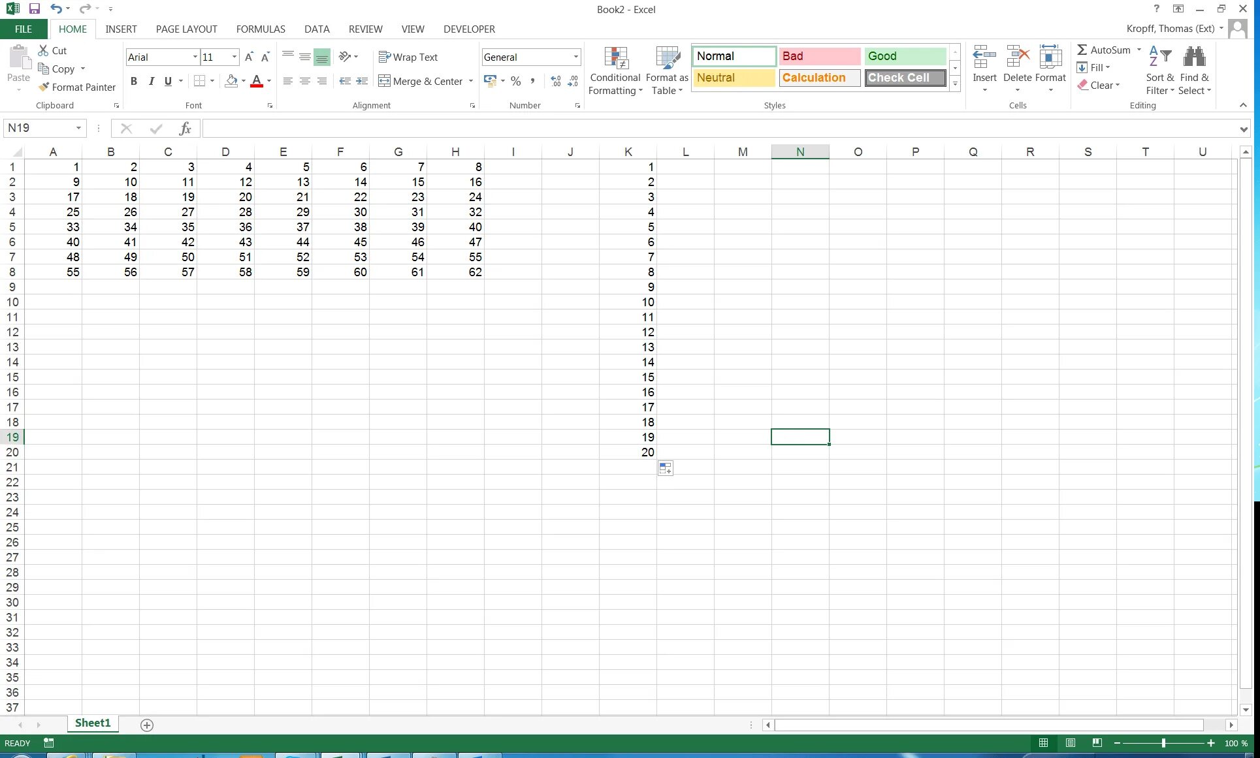This screenshot has height=758, width=1260.
Task: Click the Percent Style icon
Action: pyautogui.click(x=515, y=81)
